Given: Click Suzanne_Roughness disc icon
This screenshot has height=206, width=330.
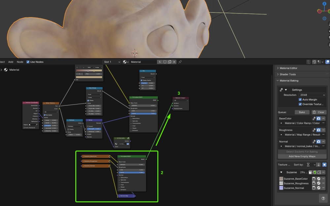Looking at the screenshot, I should click(319, 183).
